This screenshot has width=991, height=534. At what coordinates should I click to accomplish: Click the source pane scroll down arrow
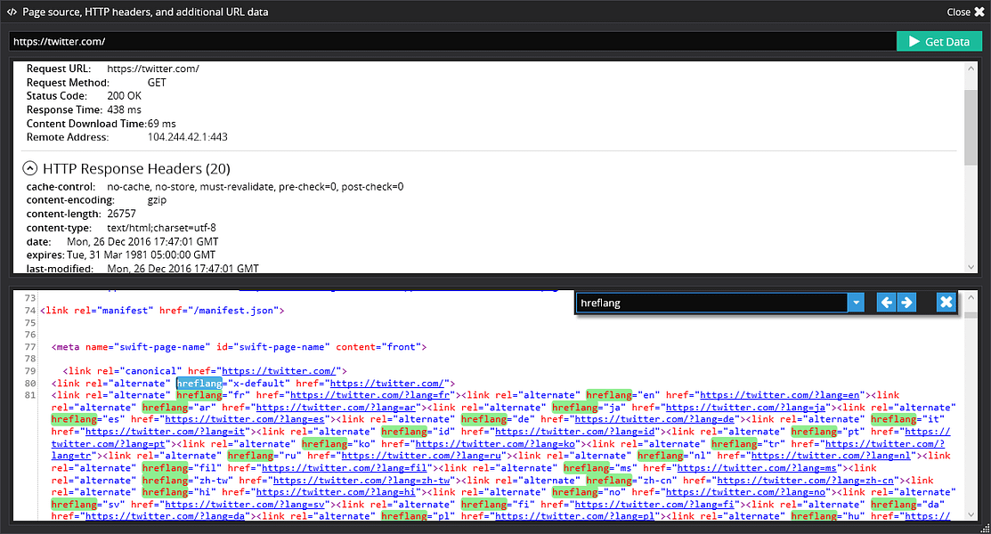[971, 514]
